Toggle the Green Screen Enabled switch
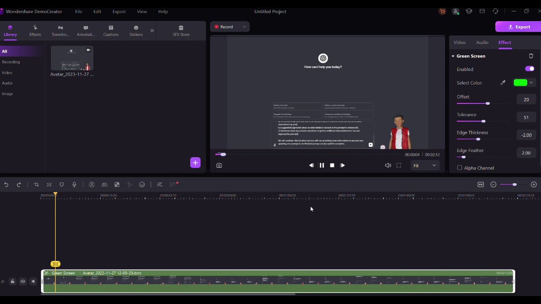The width and height of the screenshot is (541, 304). coord(529,69)
